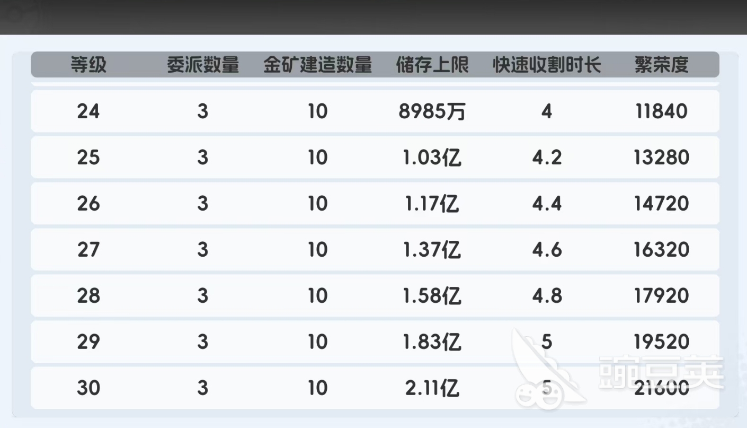Click 委派数量 value 3 in level 28 row

coord(203,296)
